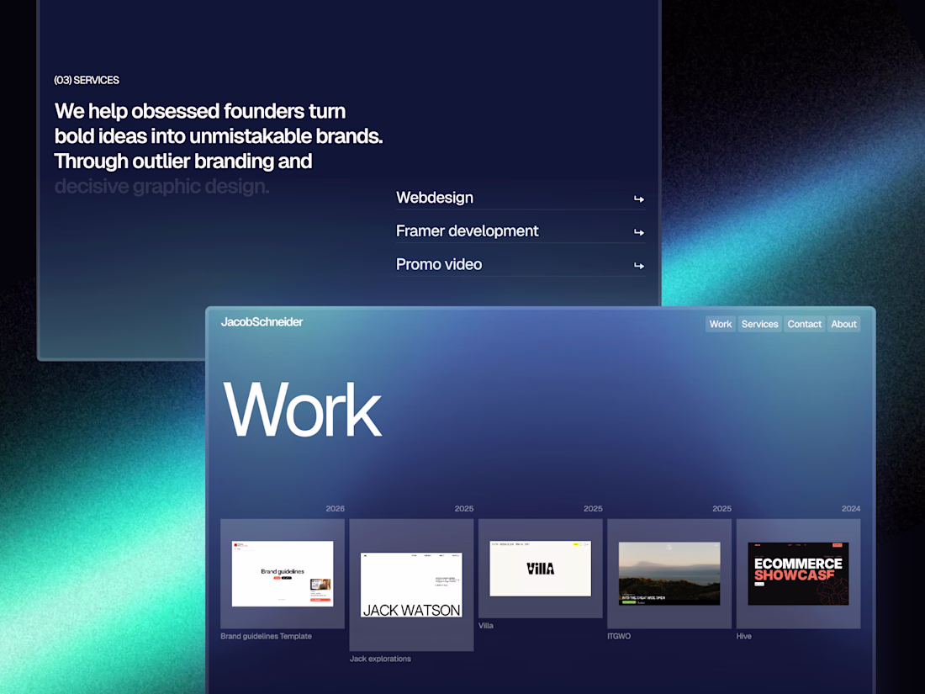Open the Framer development service row

[x=521, y=230]
